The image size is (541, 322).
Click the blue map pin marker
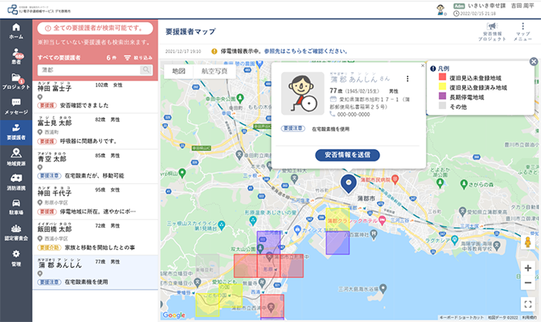click(348, 182)
